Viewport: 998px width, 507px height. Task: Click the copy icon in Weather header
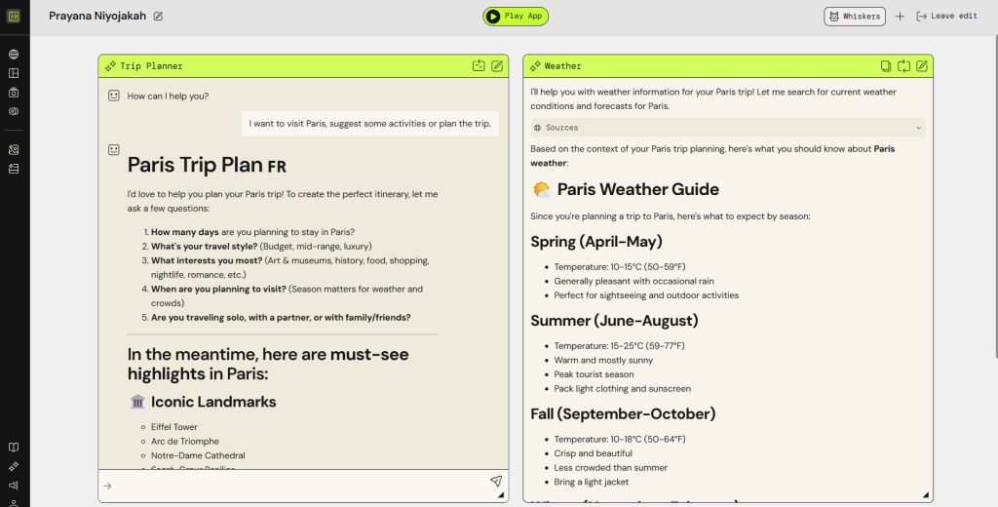tap(886, 66)
